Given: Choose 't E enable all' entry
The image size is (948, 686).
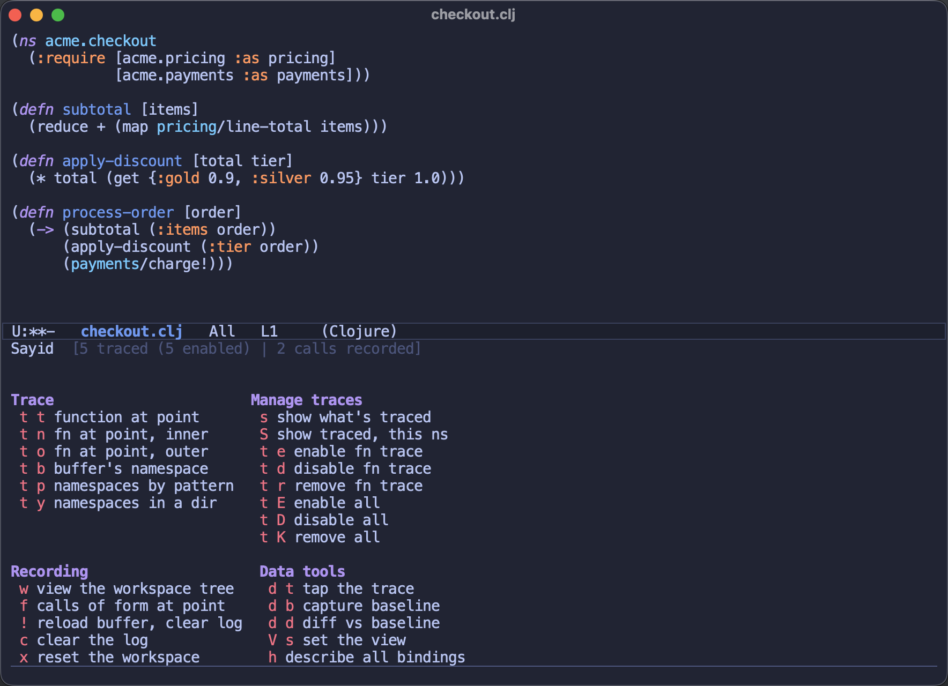Looking at the screenshot, I should pos(320,503).
